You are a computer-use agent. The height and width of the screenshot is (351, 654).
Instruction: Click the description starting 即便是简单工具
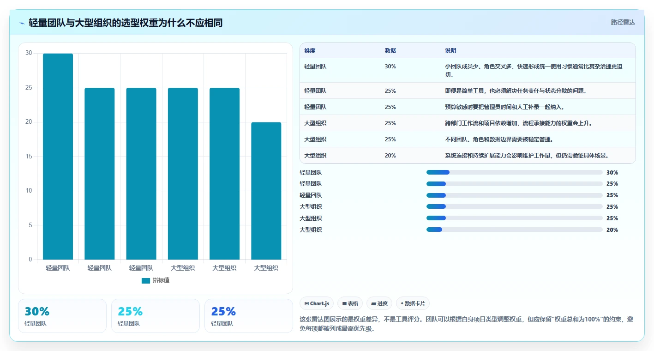coord(516,91)
